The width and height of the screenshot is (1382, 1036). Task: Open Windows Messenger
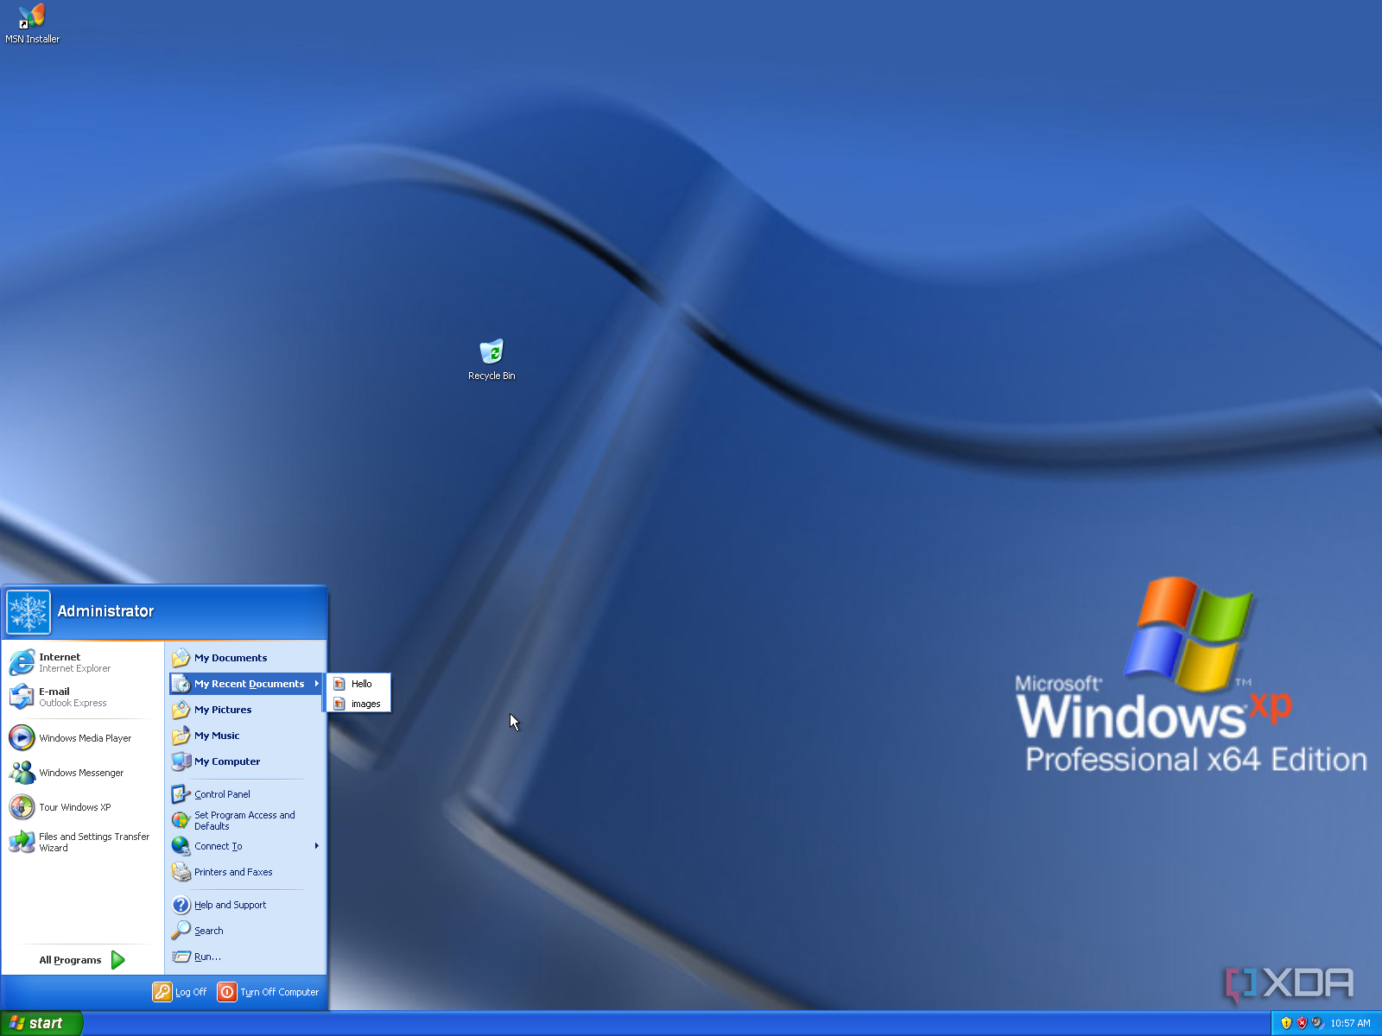point(83,773)
